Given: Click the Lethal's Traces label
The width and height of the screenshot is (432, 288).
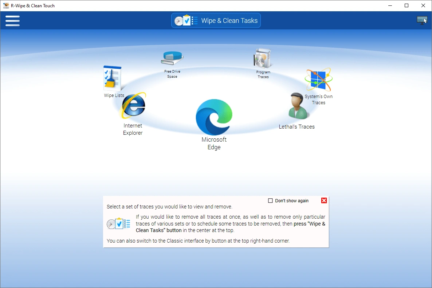Looking at the screenshot, I should (x=297, y=127).
